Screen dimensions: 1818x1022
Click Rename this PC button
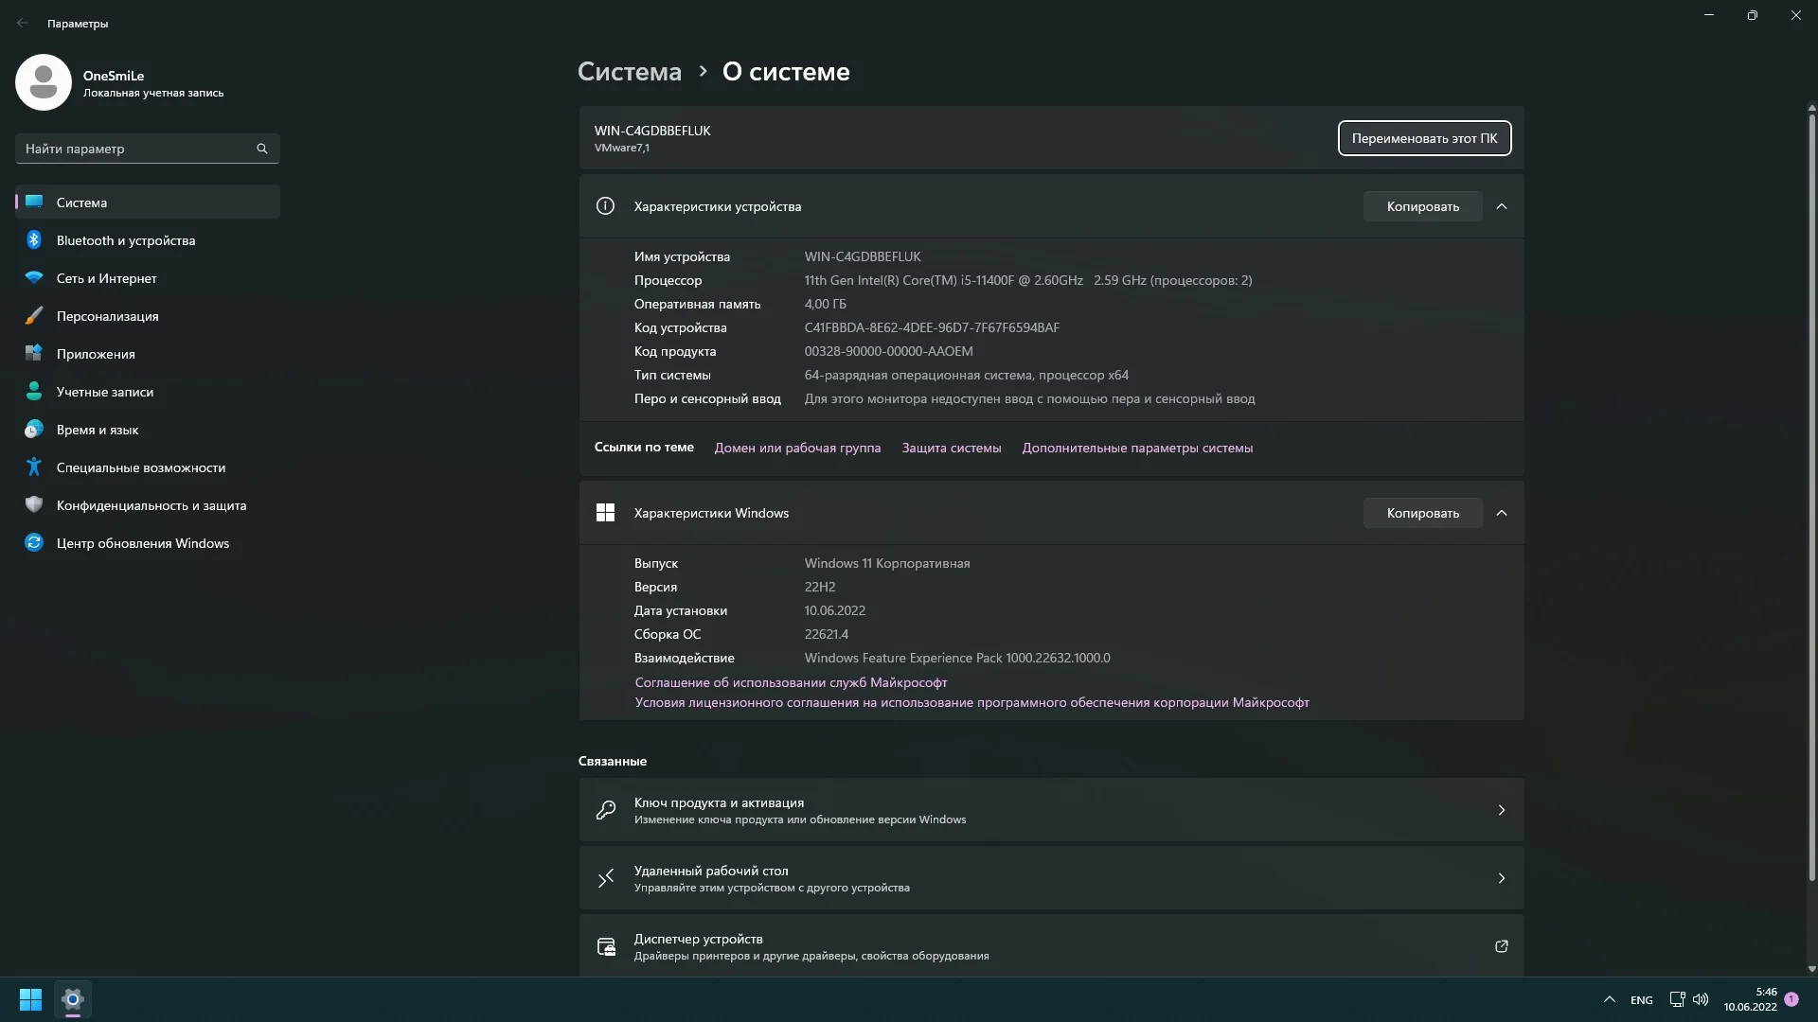[1424, 138]
